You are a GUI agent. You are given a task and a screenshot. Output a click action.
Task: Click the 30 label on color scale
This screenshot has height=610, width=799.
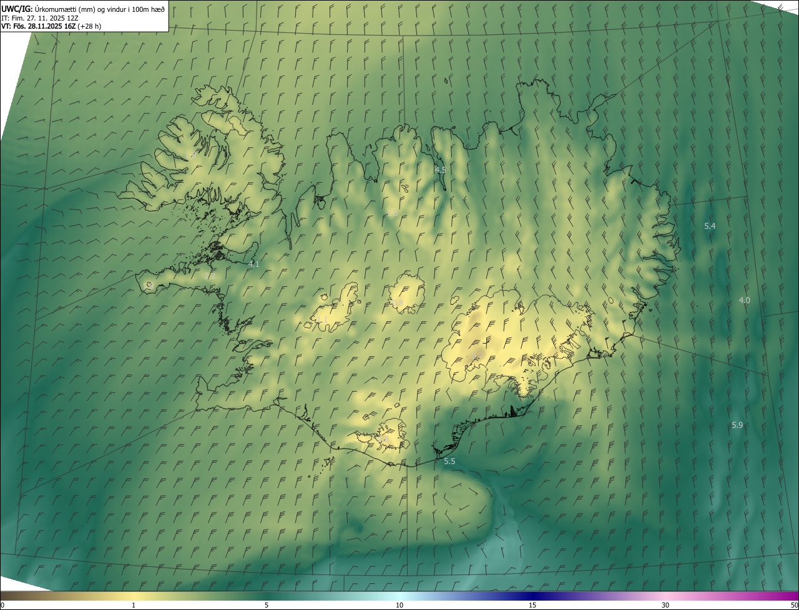665,605
